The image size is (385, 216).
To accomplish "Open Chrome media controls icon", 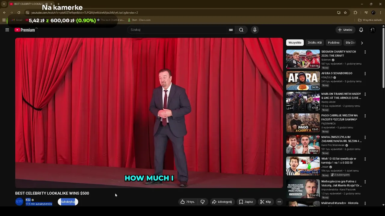I will click(366, 13).
